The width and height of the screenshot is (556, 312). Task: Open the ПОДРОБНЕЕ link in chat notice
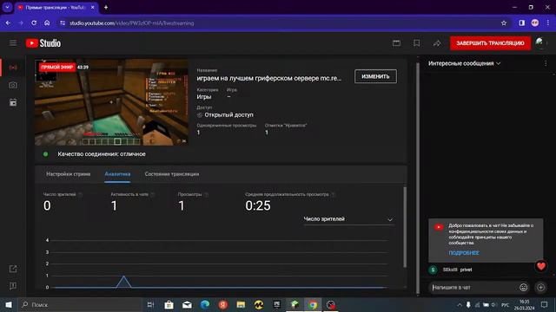[x=464, y=253]
